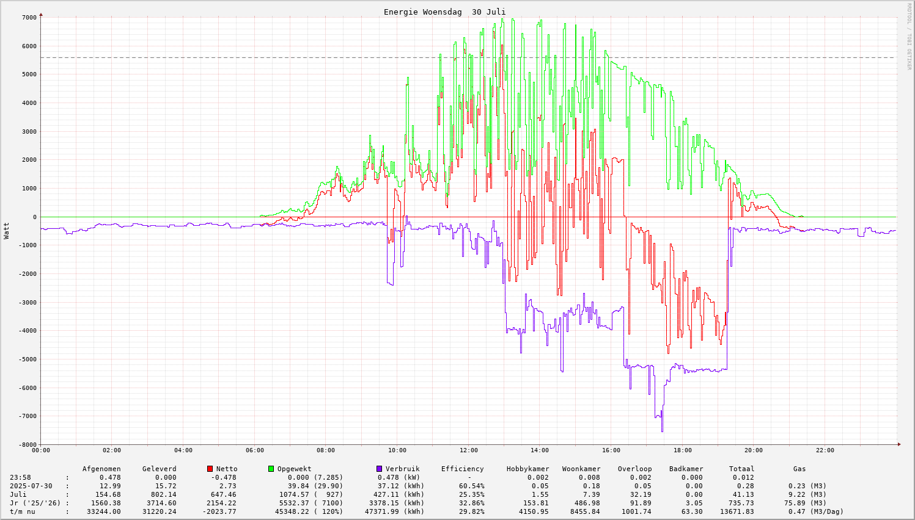Click the Woonkamer column header

click(581, 469)
